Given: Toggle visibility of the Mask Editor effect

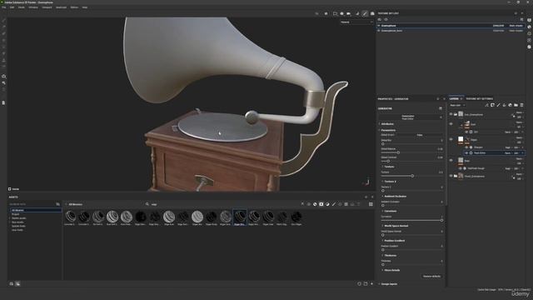Looking at the screenshot, I should pyautogui.click(x=466, y=153).
